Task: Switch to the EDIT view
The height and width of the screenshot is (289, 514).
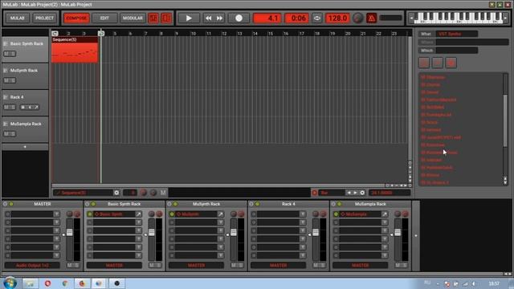Action: [104, 18]
